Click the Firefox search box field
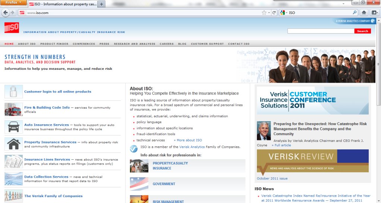The height and width of the screenshot is (203, 381). [320, 13]
